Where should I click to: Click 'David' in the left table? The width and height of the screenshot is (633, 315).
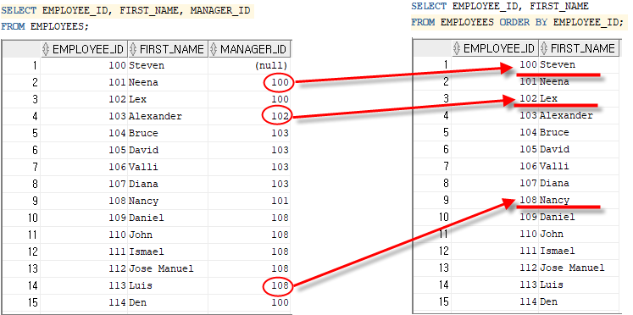click(x=143, y=151)
